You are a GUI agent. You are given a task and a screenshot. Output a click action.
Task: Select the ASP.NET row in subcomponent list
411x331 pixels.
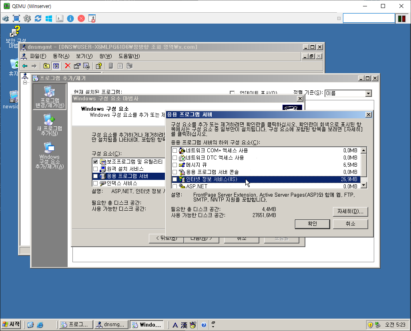(266, 186)
